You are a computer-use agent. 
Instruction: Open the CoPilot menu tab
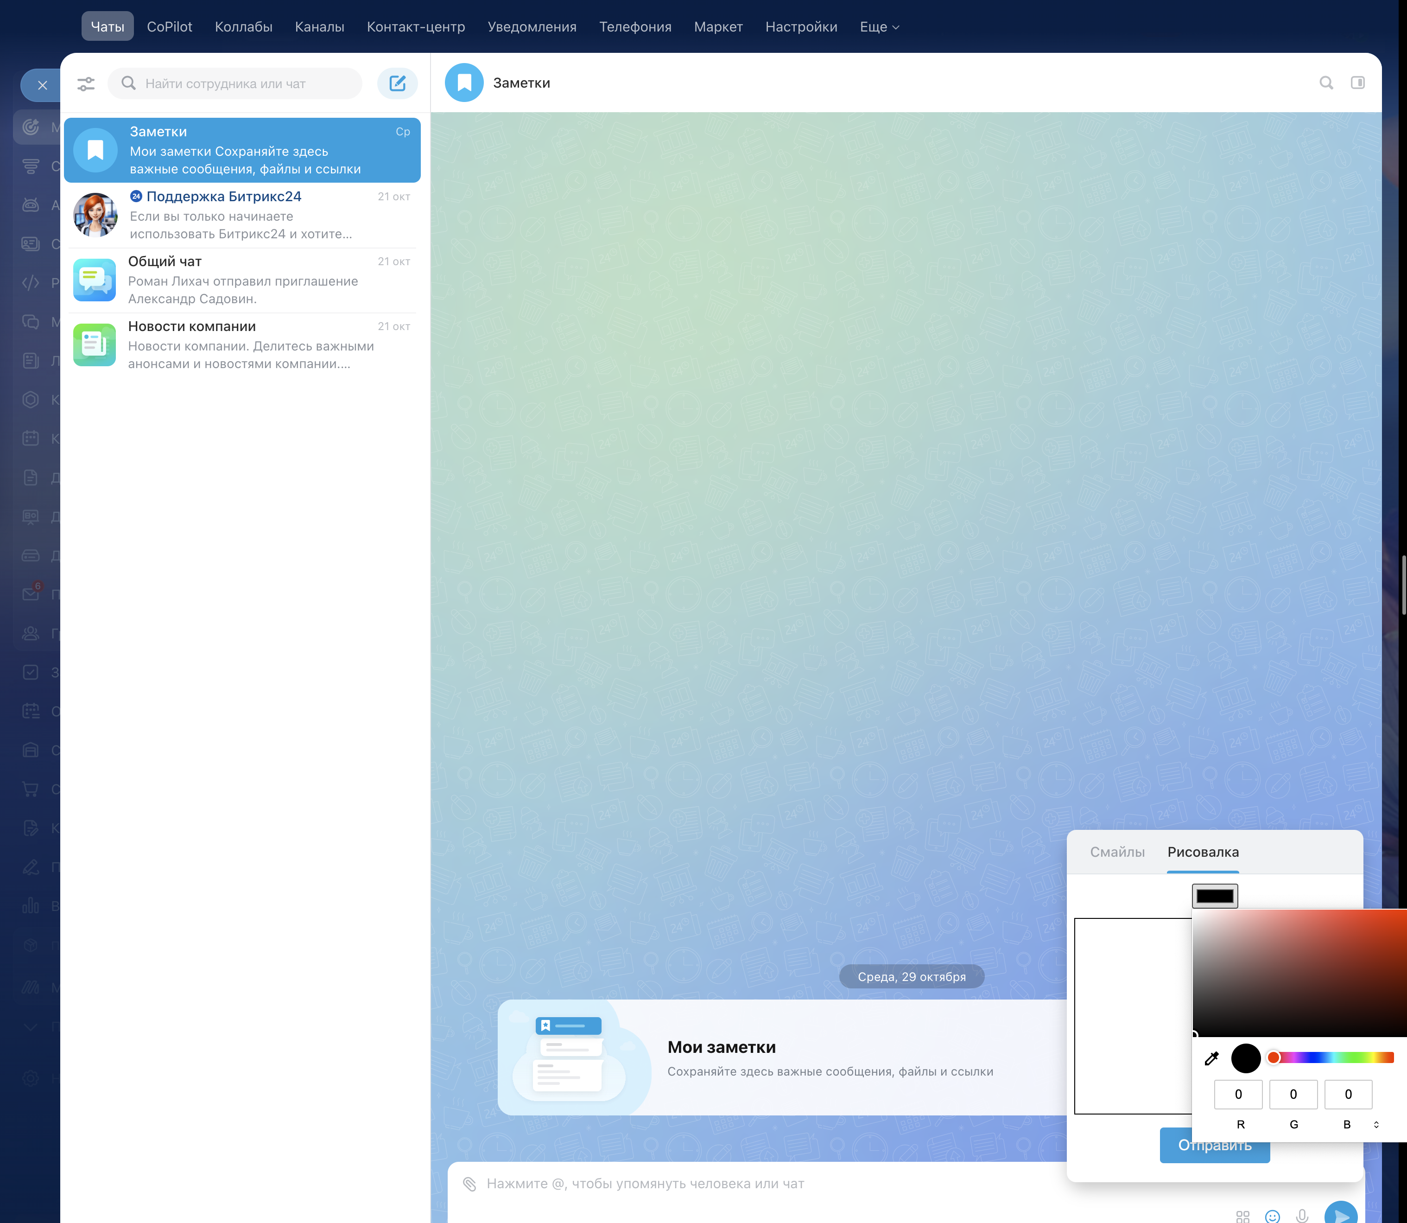tap(169, 26)
